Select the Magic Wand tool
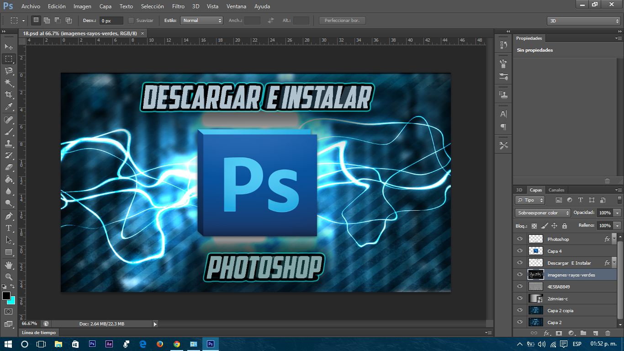Image resolution: width=624 pixels, height=351 pixels. tap(8, 82)
